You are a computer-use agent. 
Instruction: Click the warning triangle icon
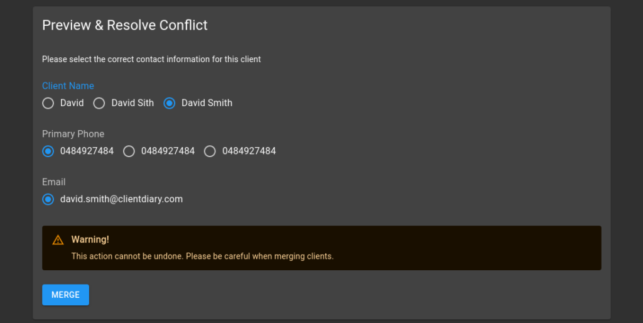click(x=58, y=239)
